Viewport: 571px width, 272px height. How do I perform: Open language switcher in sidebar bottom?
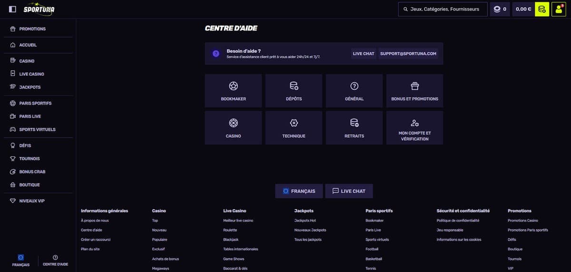pyautogui.click(x=20, y=260)
